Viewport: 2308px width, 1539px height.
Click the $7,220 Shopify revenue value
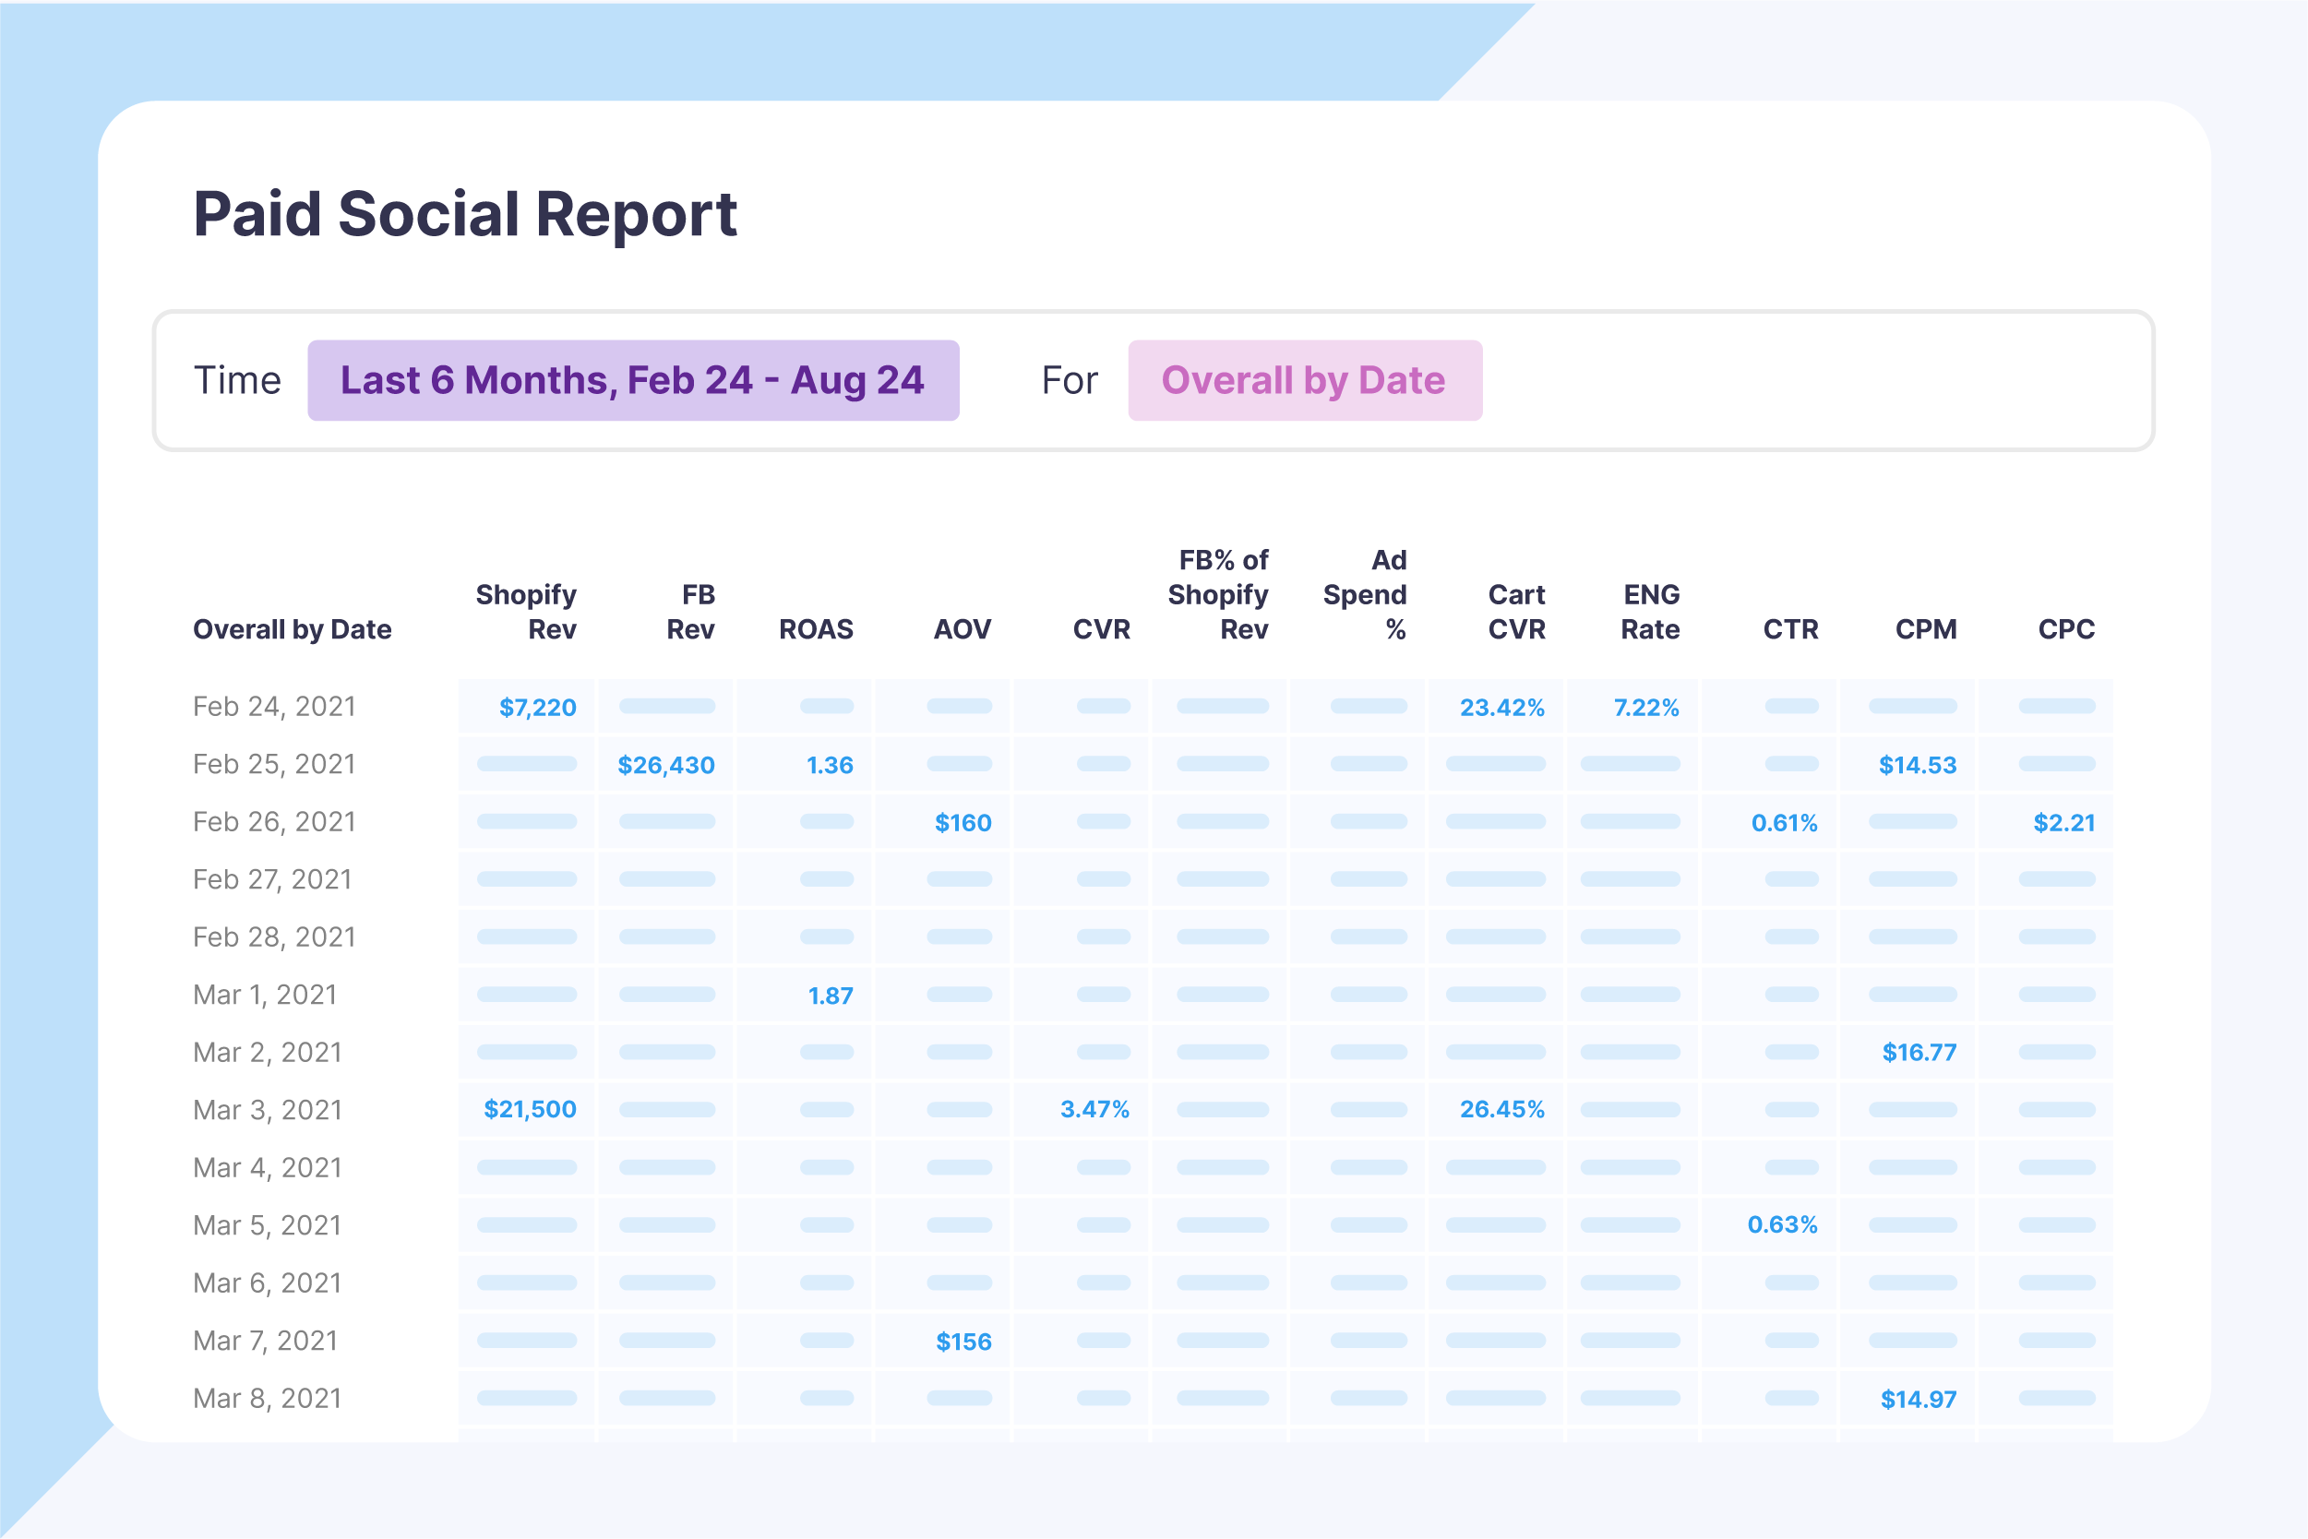click(537, 708)
